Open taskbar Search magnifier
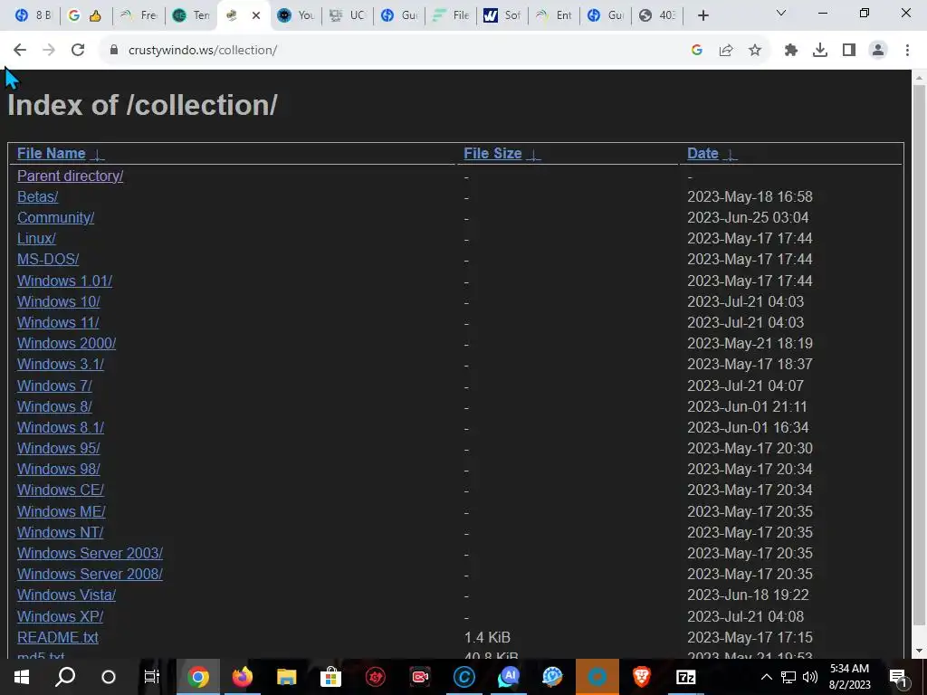This screenshot has height=695, width=927. [65, 677]
